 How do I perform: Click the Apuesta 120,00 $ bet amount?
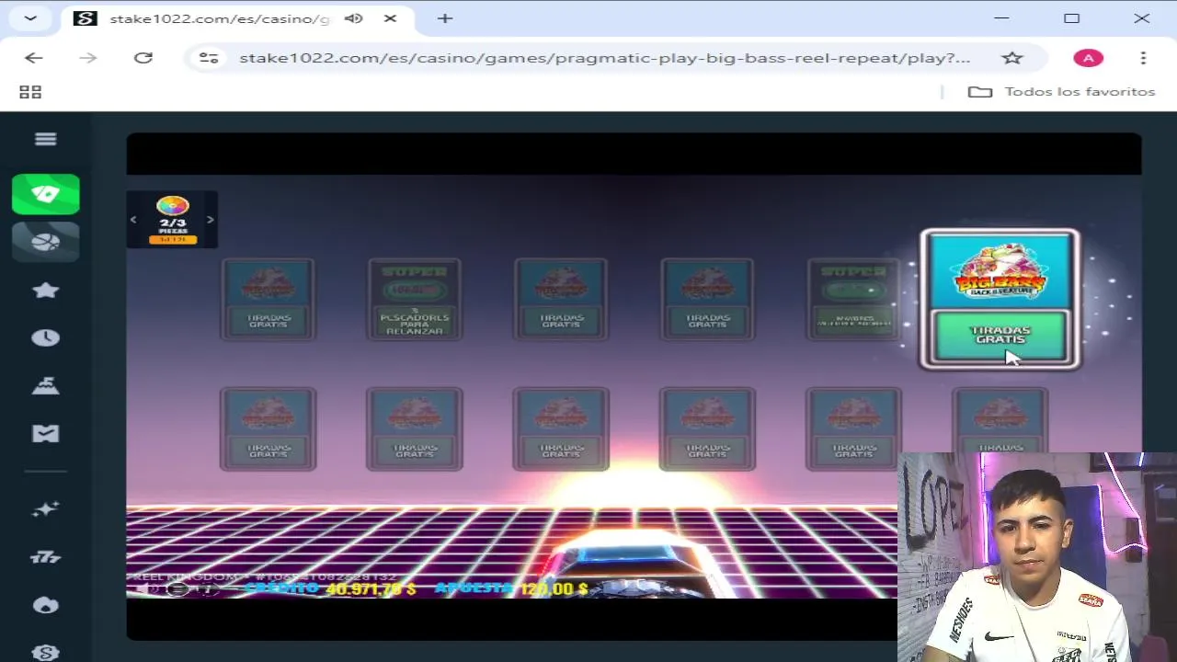click(511, 588)
